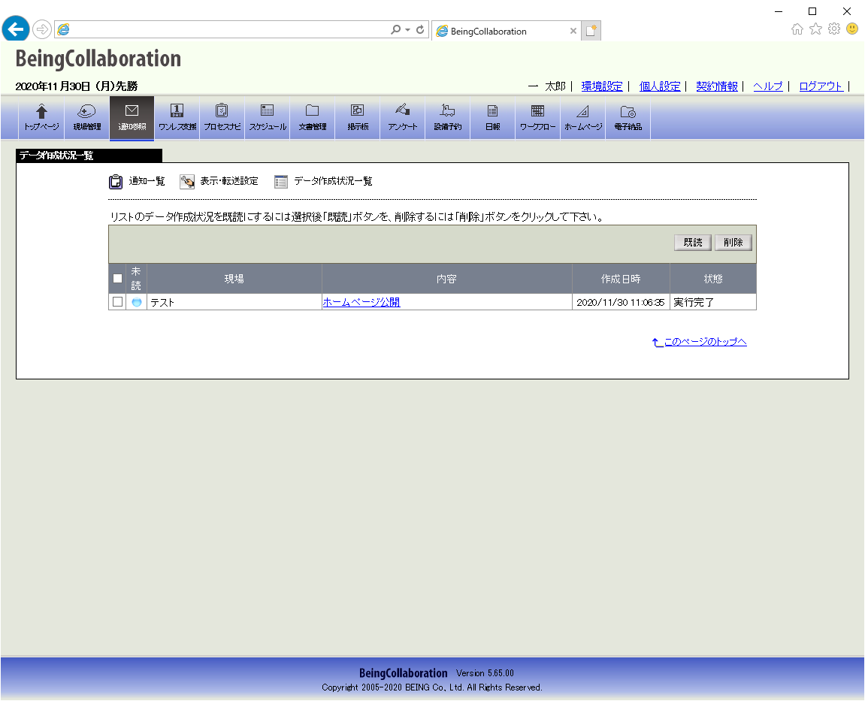Open the 通知一覧 text link
The image size is (865, 701).
pyautogui.click(x=147, y=182)
